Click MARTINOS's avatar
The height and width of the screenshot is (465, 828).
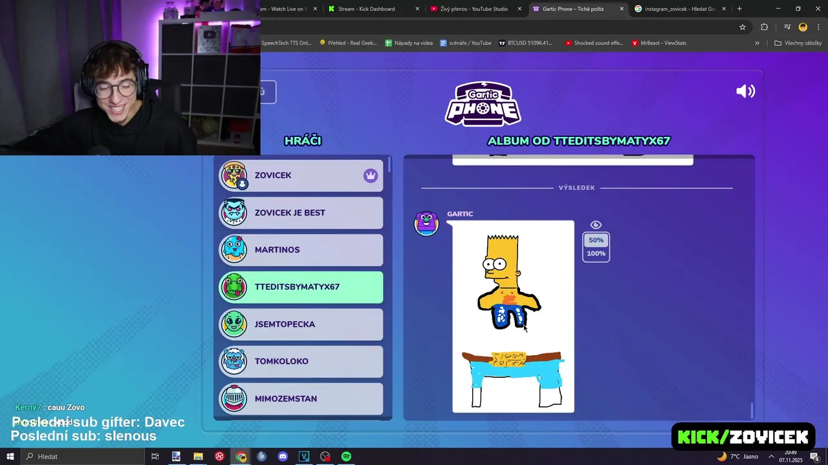[234, 250]
